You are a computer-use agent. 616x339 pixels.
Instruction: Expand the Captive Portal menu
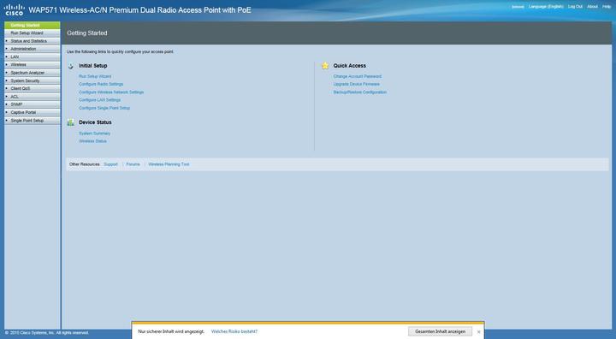[33, 112]
